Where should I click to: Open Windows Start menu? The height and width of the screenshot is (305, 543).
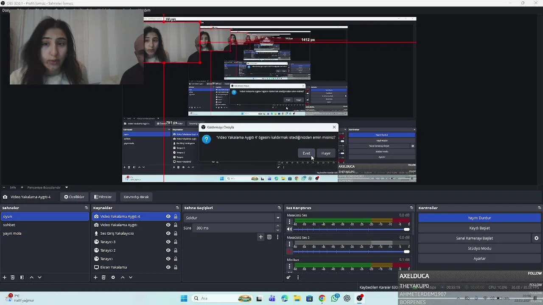pyautogui.click(x=184, y=298)
